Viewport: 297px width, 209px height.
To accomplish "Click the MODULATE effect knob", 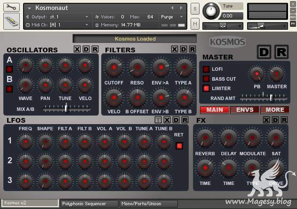I will [x=252, y=138].
